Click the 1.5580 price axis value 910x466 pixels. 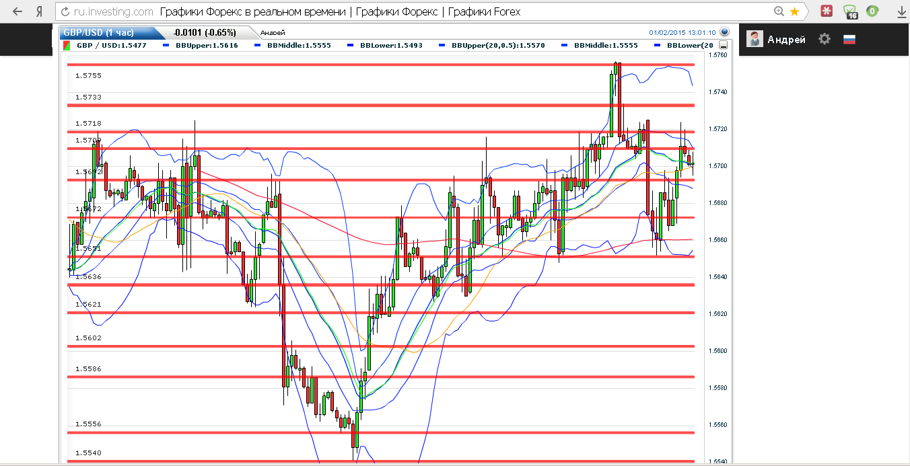coord(718,387)
